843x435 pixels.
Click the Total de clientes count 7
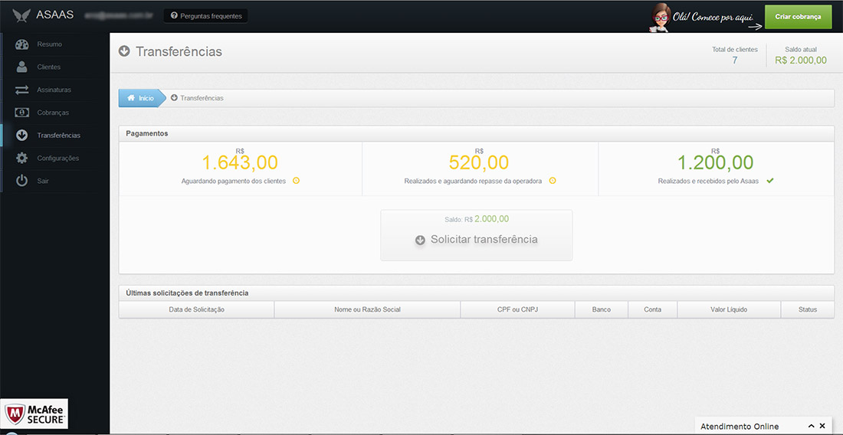735,61
